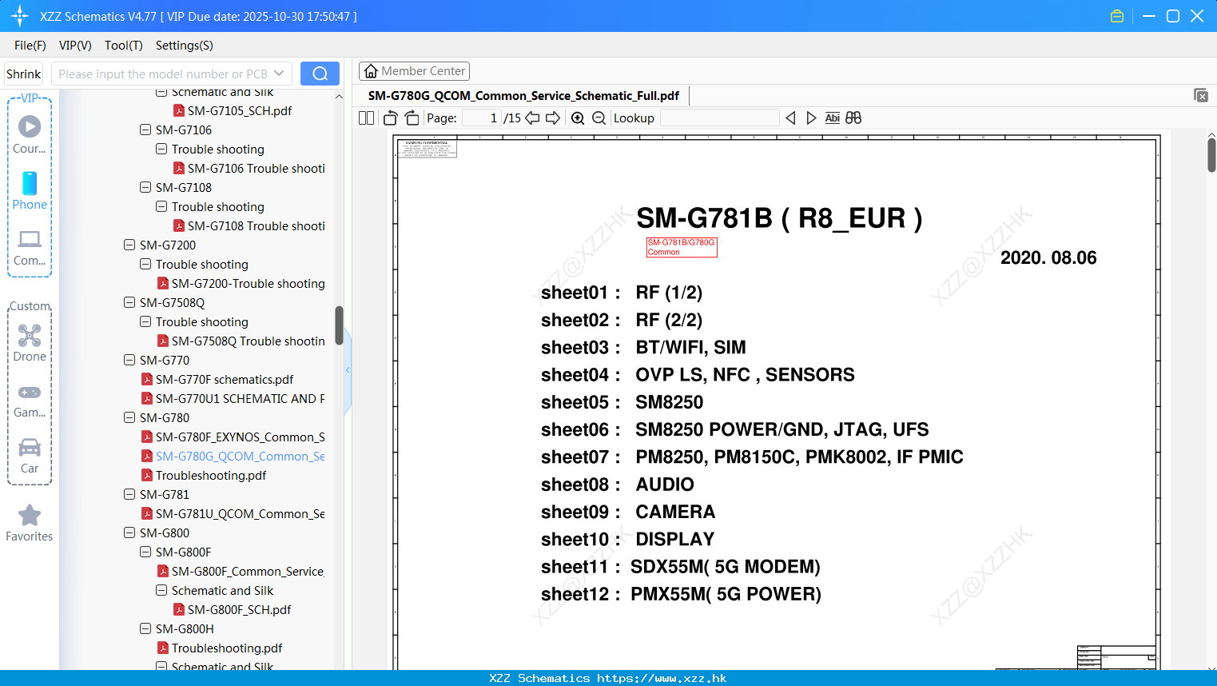Open the VIP(V) menu
The height and width of the screenshot is (686, 1217).
pyautogui.click(x=75, y=46)
